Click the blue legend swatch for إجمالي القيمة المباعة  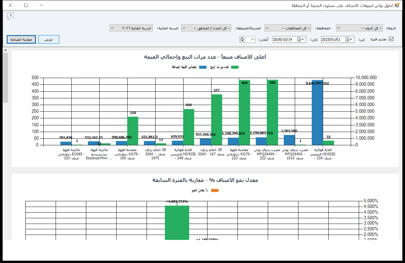coord(203,67)
